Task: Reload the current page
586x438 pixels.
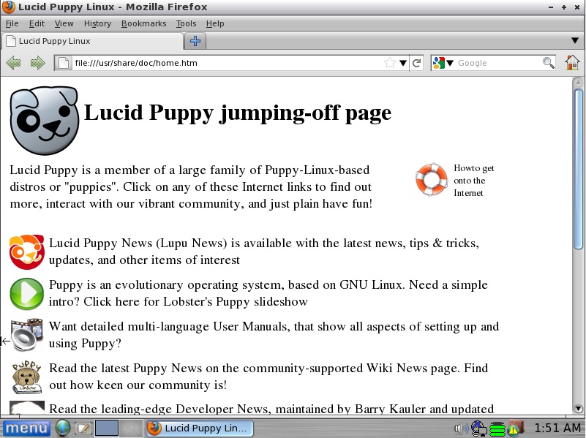Action: [x=417, y=63]
